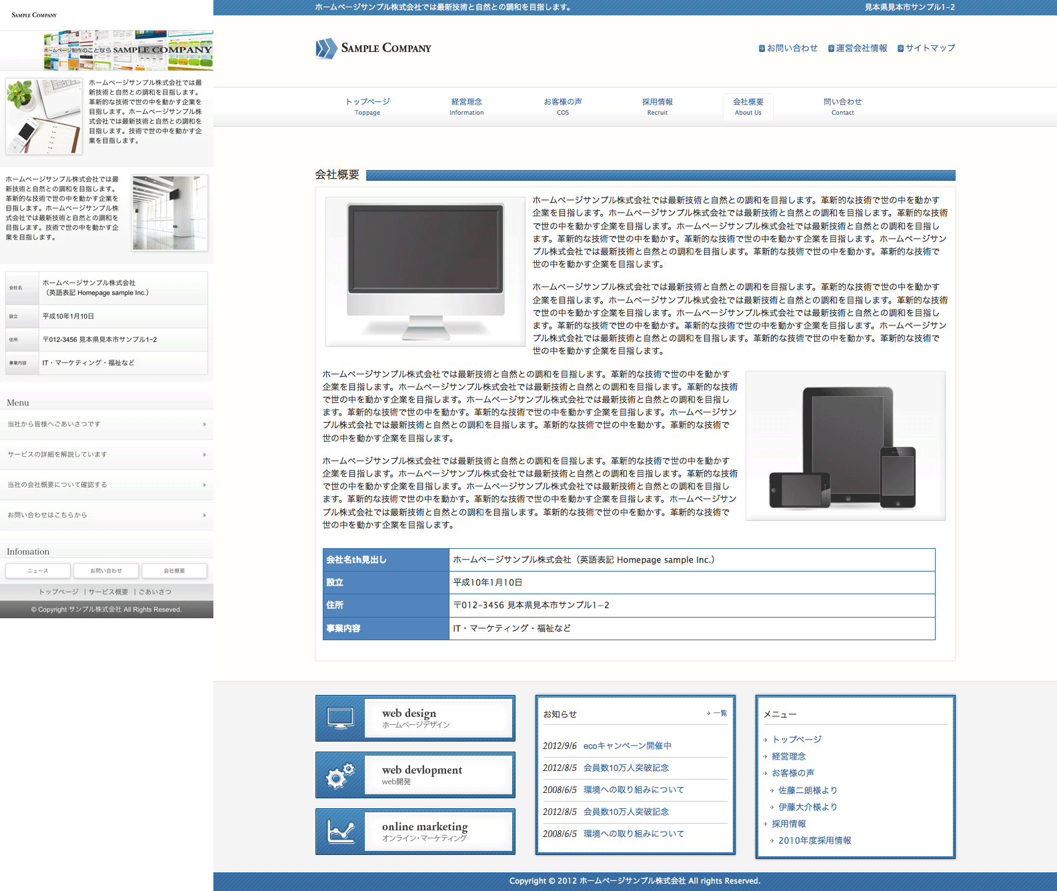The width and height of the screenshot is (1057, 891).
Task: Click the sidebar Sample Company banner image
Action: click(x=128, y=50)
